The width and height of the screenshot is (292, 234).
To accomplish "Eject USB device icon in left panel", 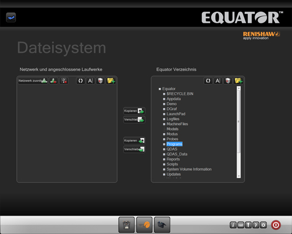I will pyautogui.click(x=64, y=81).
